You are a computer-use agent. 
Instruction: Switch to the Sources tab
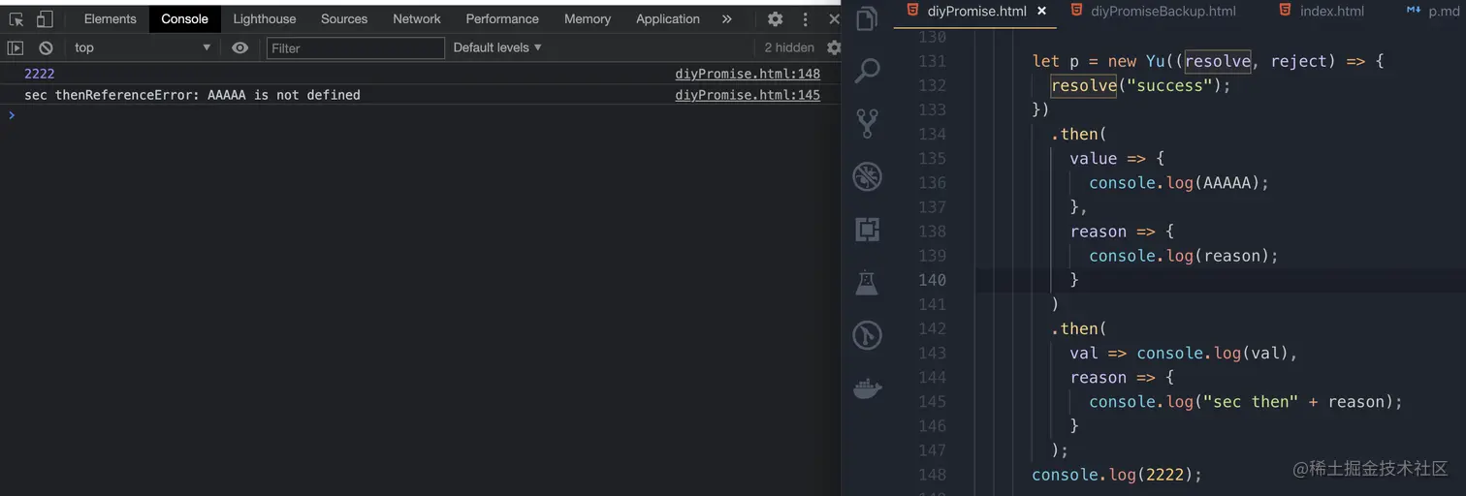pyautogui.click(x=344, y=18)
